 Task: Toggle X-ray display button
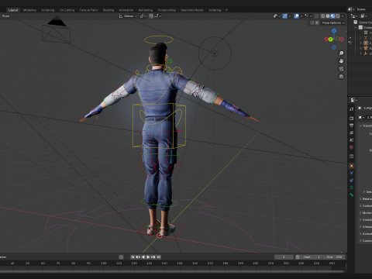tap(316, 16)
